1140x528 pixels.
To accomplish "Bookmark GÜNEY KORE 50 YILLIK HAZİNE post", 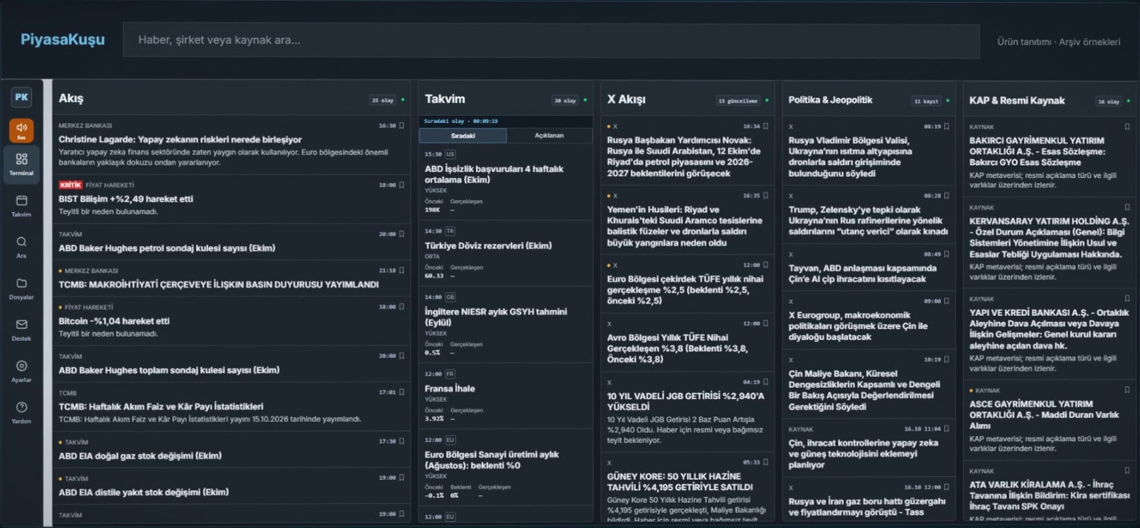I will (765, 462).
